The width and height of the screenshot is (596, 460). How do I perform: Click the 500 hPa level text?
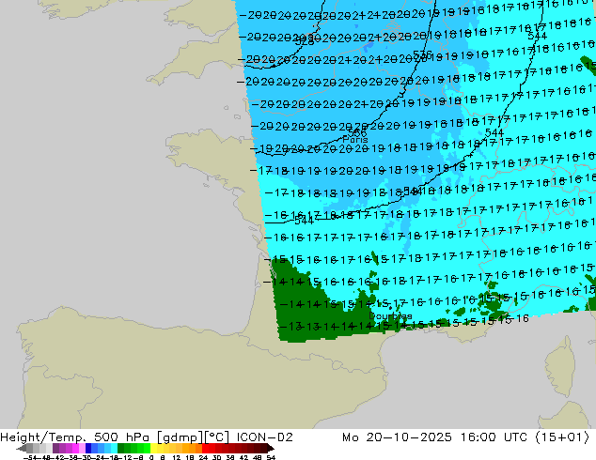coord(123,437)
